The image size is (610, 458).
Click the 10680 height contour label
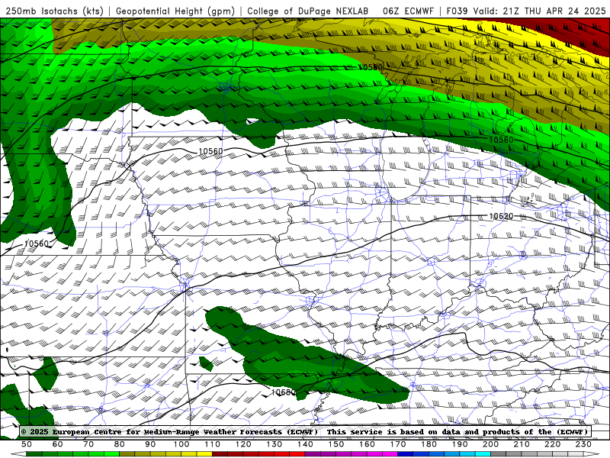283,392
